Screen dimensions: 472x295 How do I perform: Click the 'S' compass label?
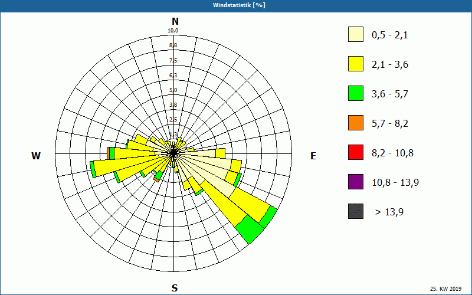(x=175, y=288)
